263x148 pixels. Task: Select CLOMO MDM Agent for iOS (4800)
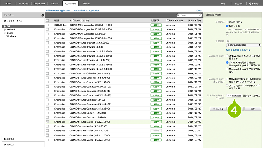(x=88, y=34)
